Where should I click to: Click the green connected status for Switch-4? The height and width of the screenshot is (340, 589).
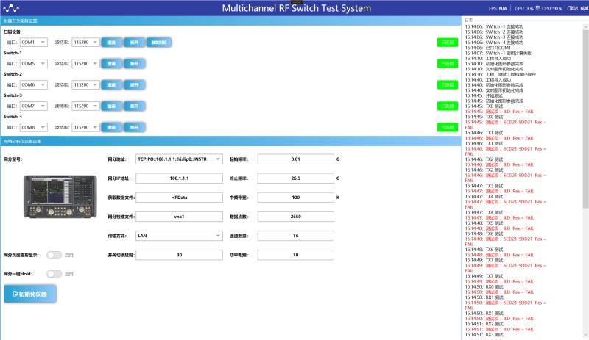pos(446,128)
